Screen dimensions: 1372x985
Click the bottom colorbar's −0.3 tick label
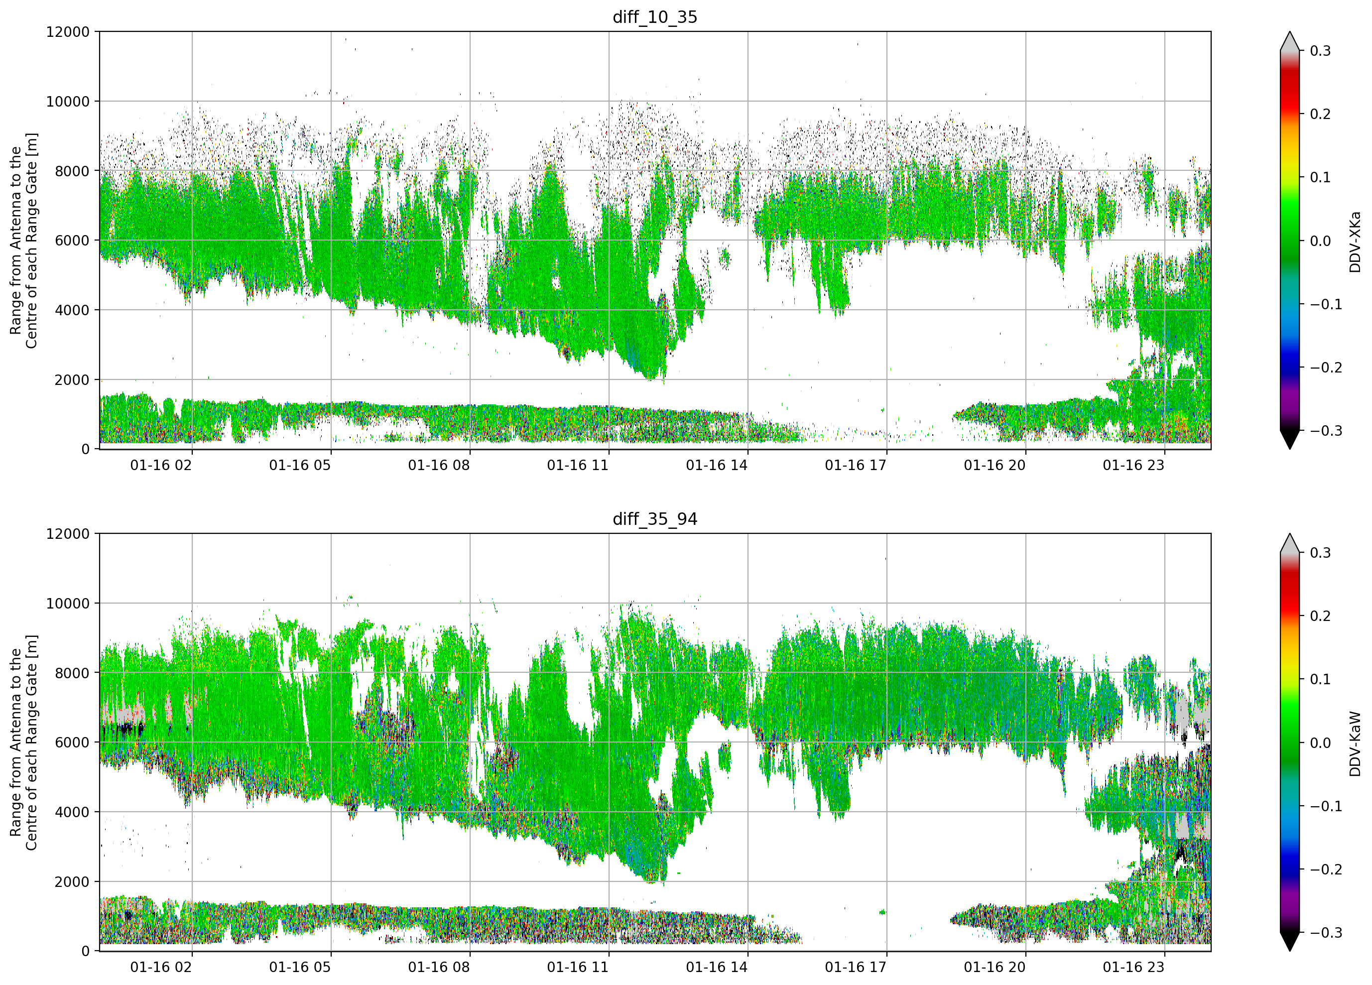pos(1326,932)
